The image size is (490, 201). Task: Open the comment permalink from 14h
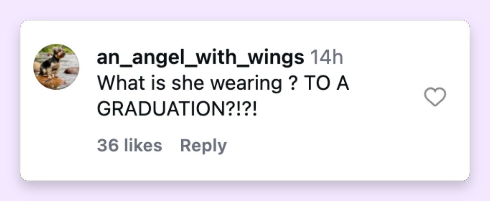tap(327, 58)
